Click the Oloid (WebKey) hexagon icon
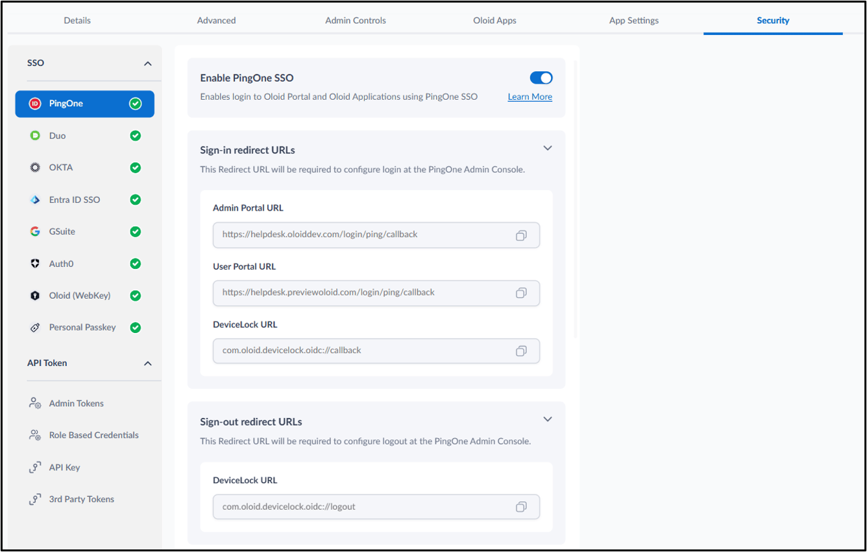867x552 pixels. 35,295
